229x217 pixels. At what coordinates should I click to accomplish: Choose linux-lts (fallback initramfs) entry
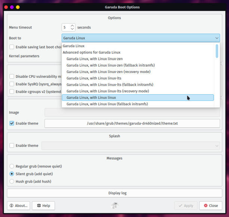pyautogui.click(x=138, y=85)
